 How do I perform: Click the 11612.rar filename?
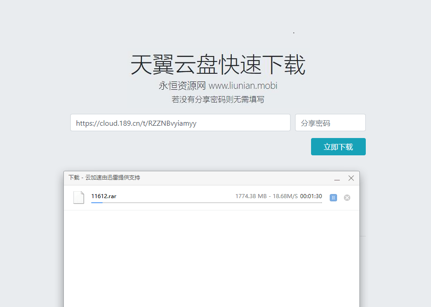click(103, 196)
